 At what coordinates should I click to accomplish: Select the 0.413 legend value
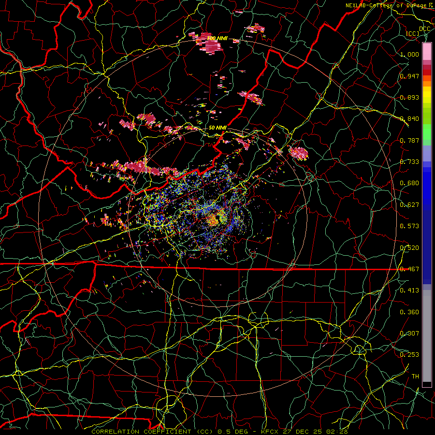click(409, 290)
